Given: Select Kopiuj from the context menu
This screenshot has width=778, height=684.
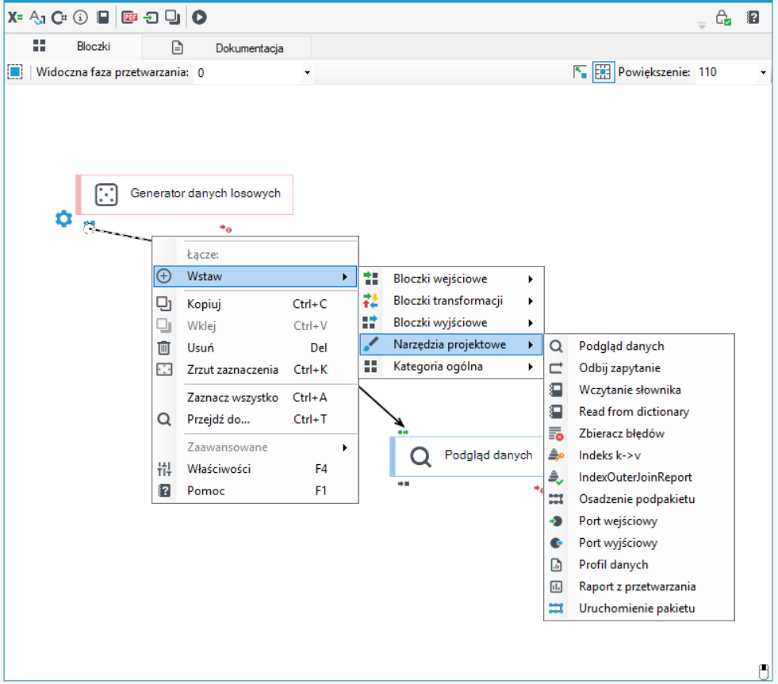Looking at the screenshot, I should 255,304.
